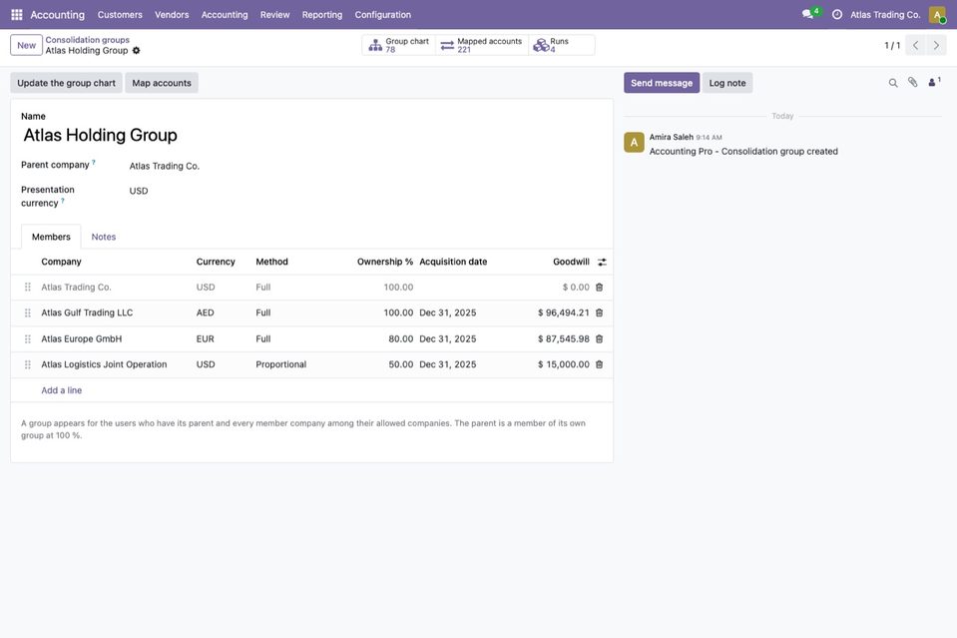This screenshot has height=638, width=957.
Task: Open the Group chart smart button
Action: point(398,45)
